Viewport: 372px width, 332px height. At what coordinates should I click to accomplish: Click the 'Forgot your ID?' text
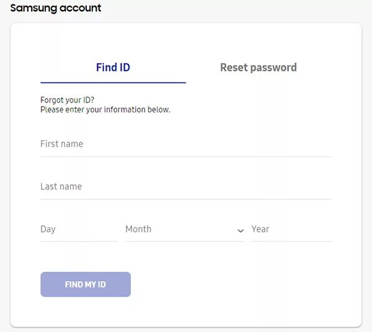68,100
